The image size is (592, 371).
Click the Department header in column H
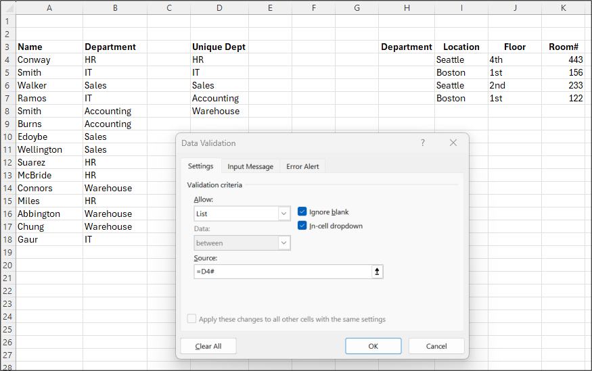407,47
